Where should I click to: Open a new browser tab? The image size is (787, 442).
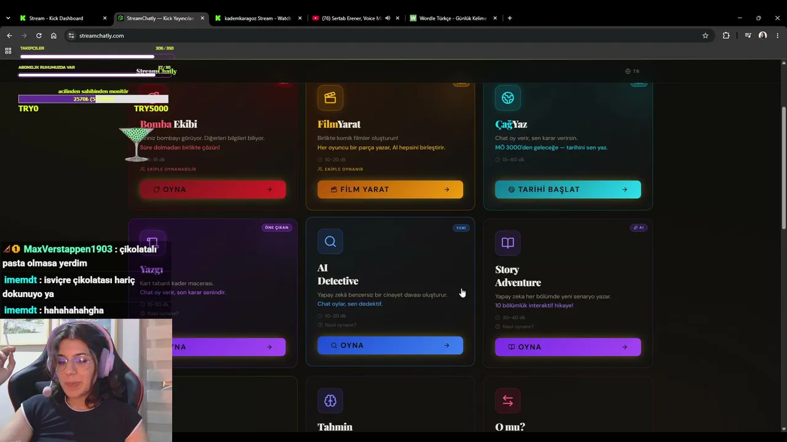tap(510, 18)
